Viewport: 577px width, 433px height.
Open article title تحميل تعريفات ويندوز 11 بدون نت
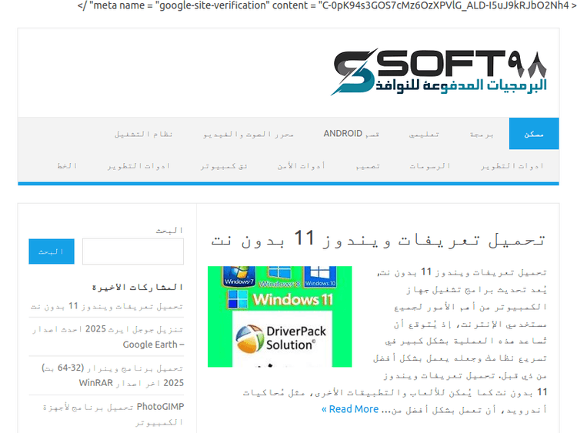click(378, 238)
